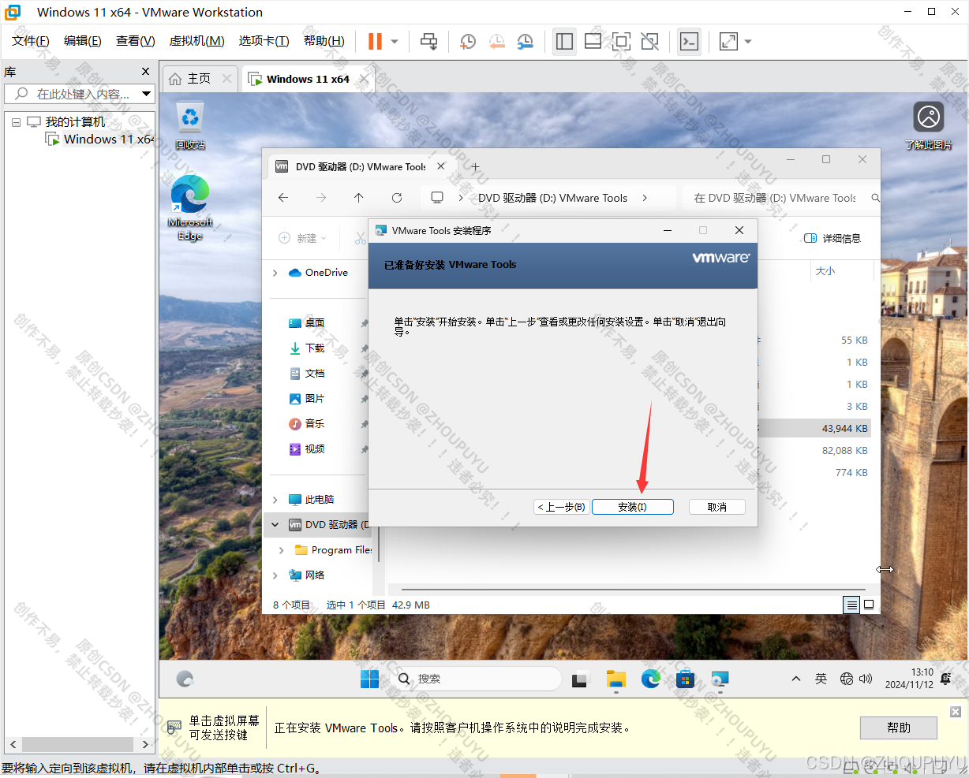Collapse the 我的计算机 tree node
This screenshot has width=969, height=778.
pos(16,122)
